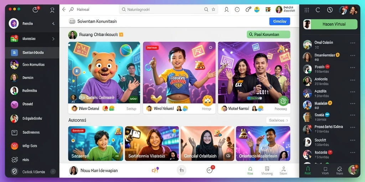Screen dimensions: 365x182
Task: Click the Dsaad purple avatar icon
Action: click(x=14, y=105)
